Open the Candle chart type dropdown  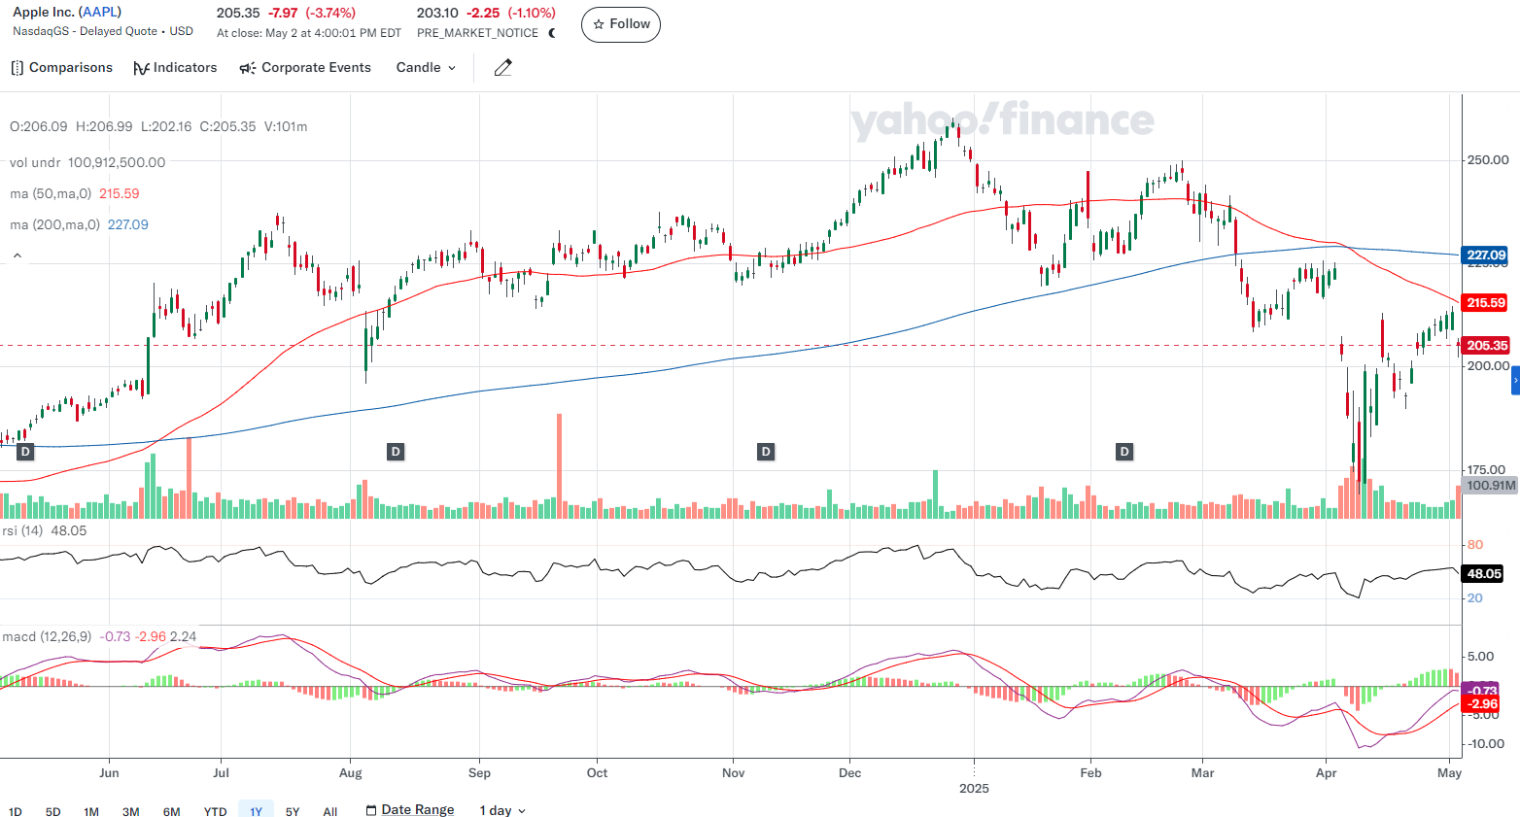click(426, 68)
